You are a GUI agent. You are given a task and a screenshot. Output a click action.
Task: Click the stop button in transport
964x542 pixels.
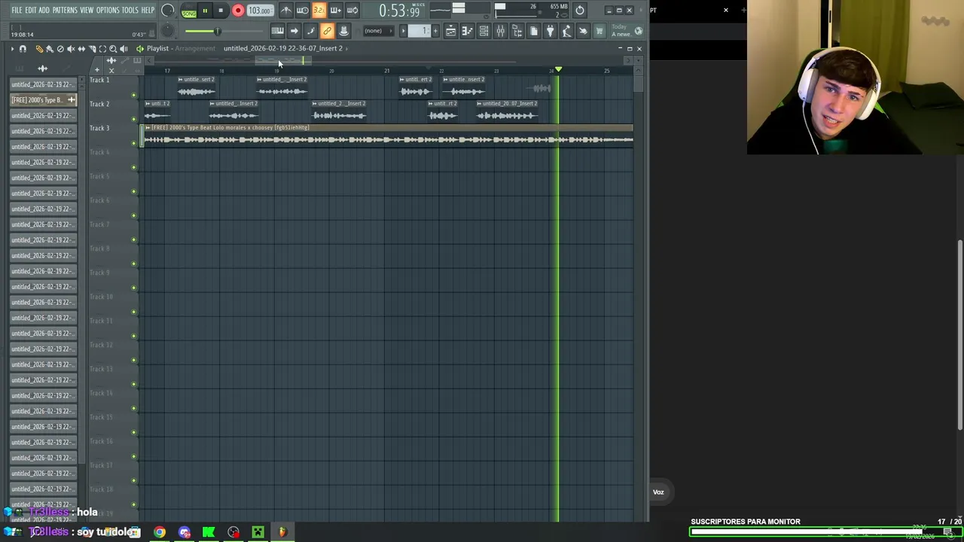[x=221, y=11]
